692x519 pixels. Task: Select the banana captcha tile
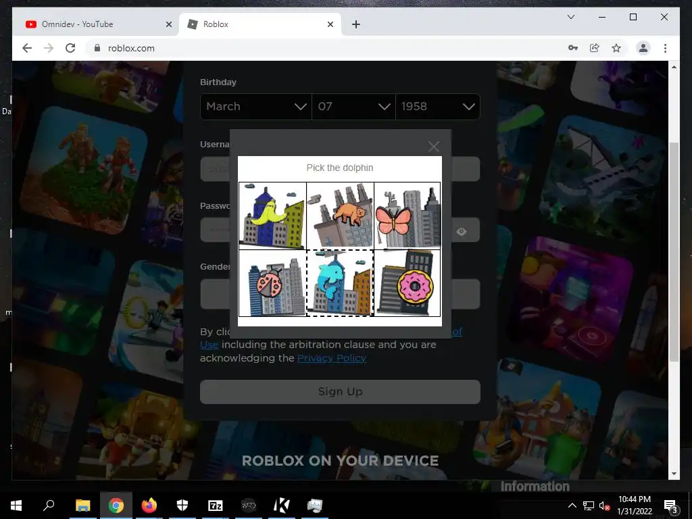[272, 216]
